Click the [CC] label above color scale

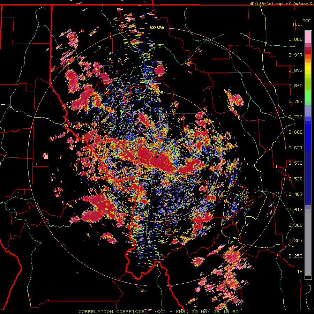point(298,24)
